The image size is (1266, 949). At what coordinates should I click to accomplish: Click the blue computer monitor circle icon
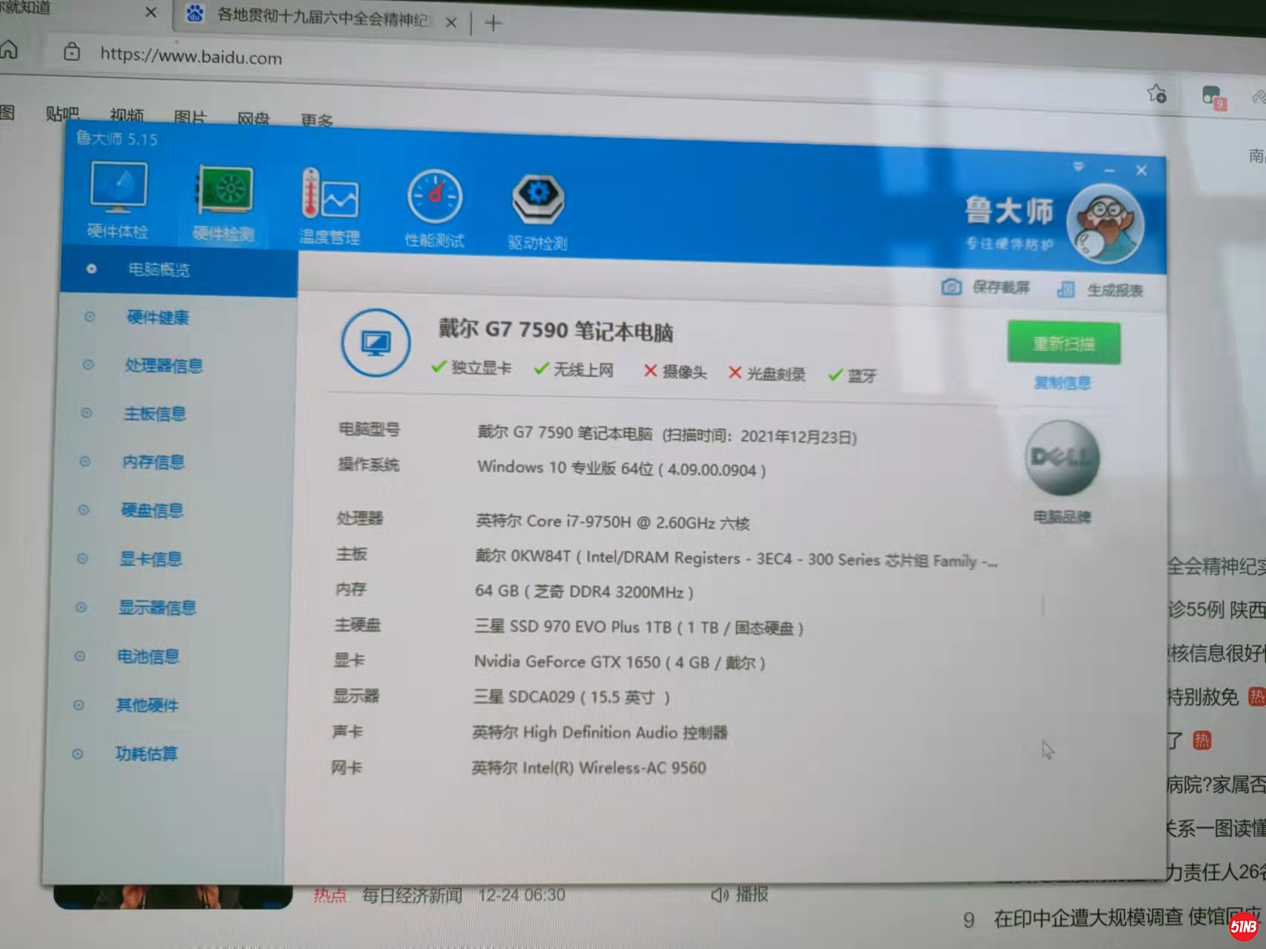[375, 343]
